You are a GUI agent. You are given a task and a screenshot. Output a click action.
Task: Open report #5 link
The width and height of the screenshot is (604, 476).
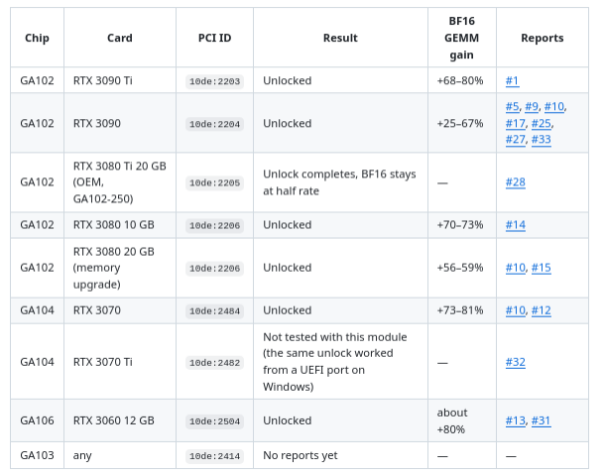point(512,106)
